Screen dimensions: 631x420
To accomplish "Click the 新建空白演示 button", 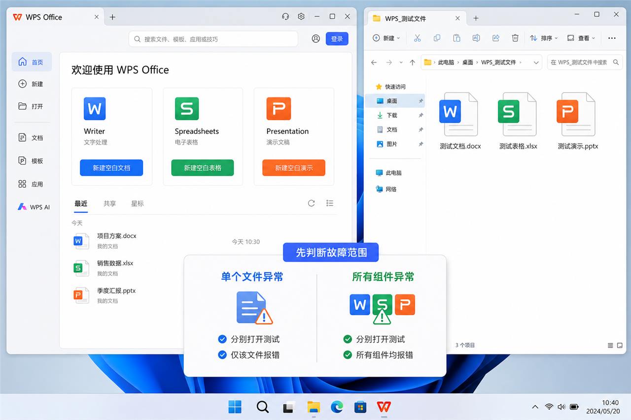I will [294, 168].
